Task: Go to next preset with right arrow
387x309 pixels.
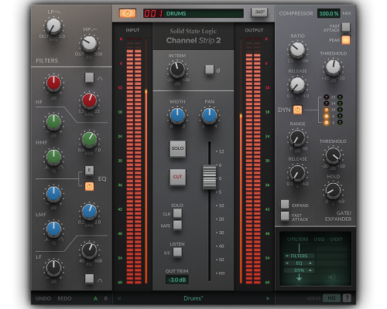Action: click(268, 298)
